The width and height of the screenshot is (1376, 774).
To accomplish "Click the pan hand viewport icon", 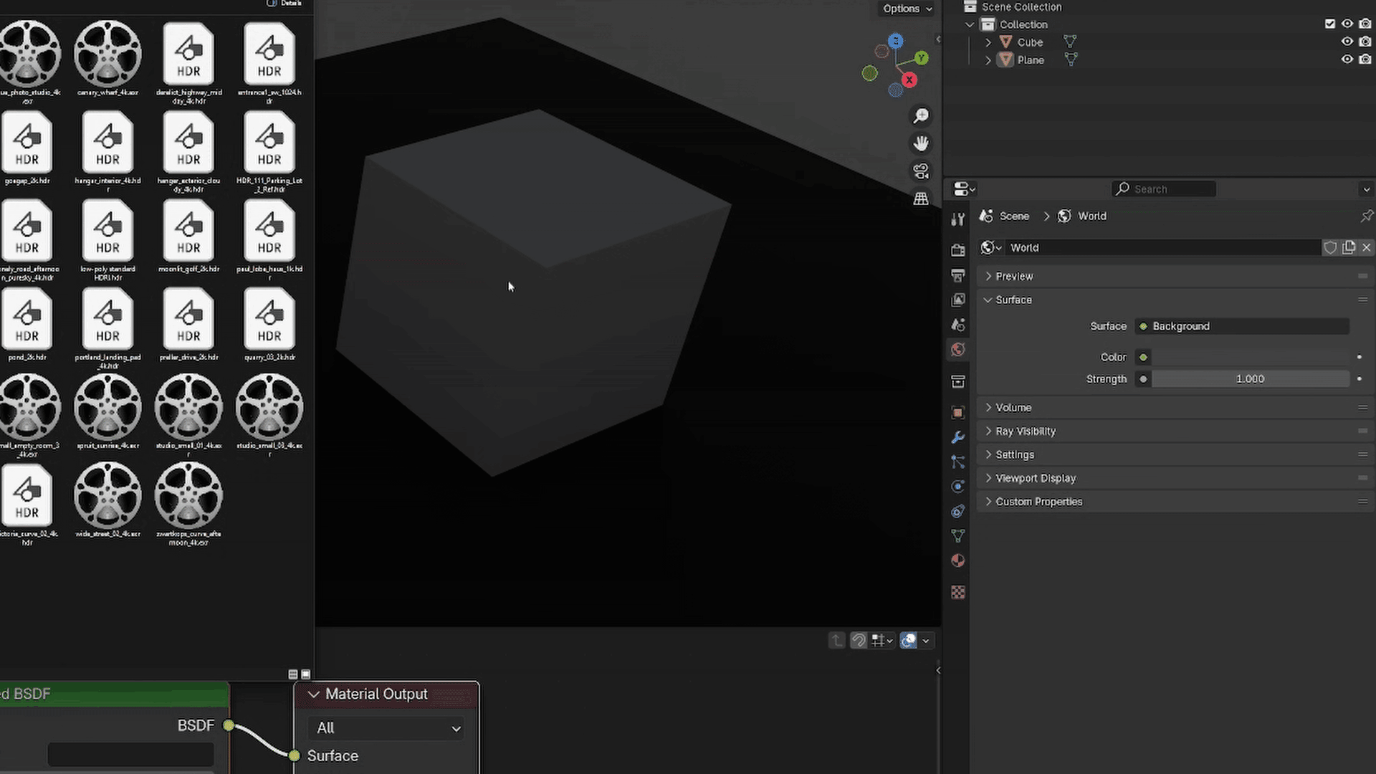I will pyautogui.click(x=921, y=143).
